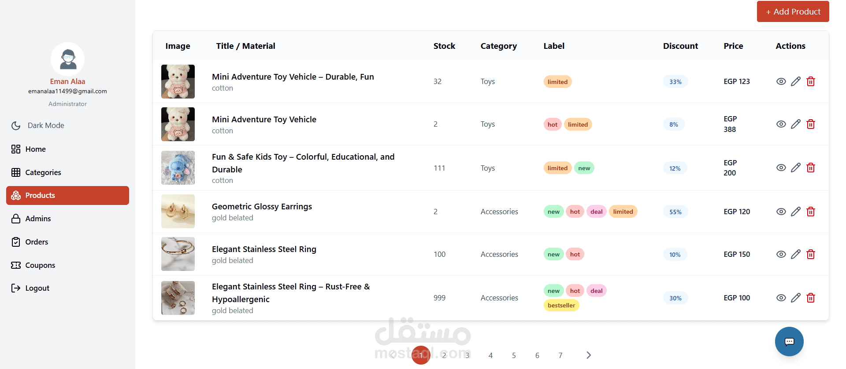Select page 1 in pagination
The height and width of the screenshot is (369, 846).
tap(421, 355)
